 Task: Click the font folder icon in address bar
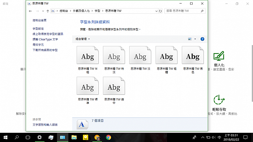click(x=53, y=11)
